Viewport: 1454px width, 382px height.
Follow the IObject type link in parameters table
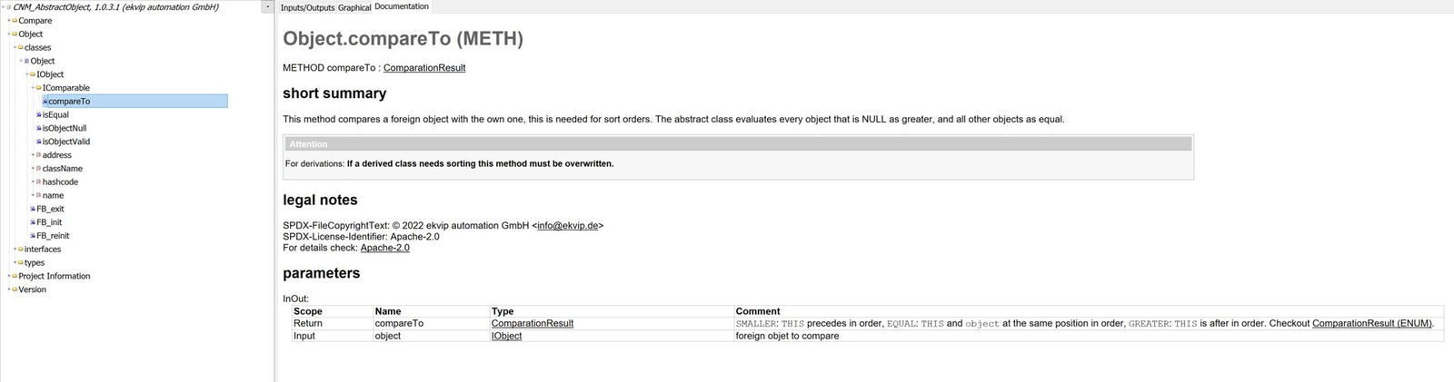(x=506, y=336)
